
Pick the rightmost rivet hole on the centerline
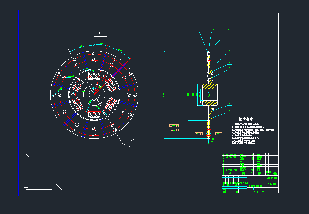point(135,95)
